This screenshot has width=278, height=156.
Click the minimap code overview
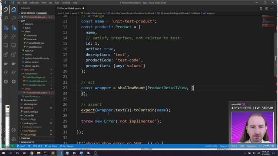coord(268,21)
